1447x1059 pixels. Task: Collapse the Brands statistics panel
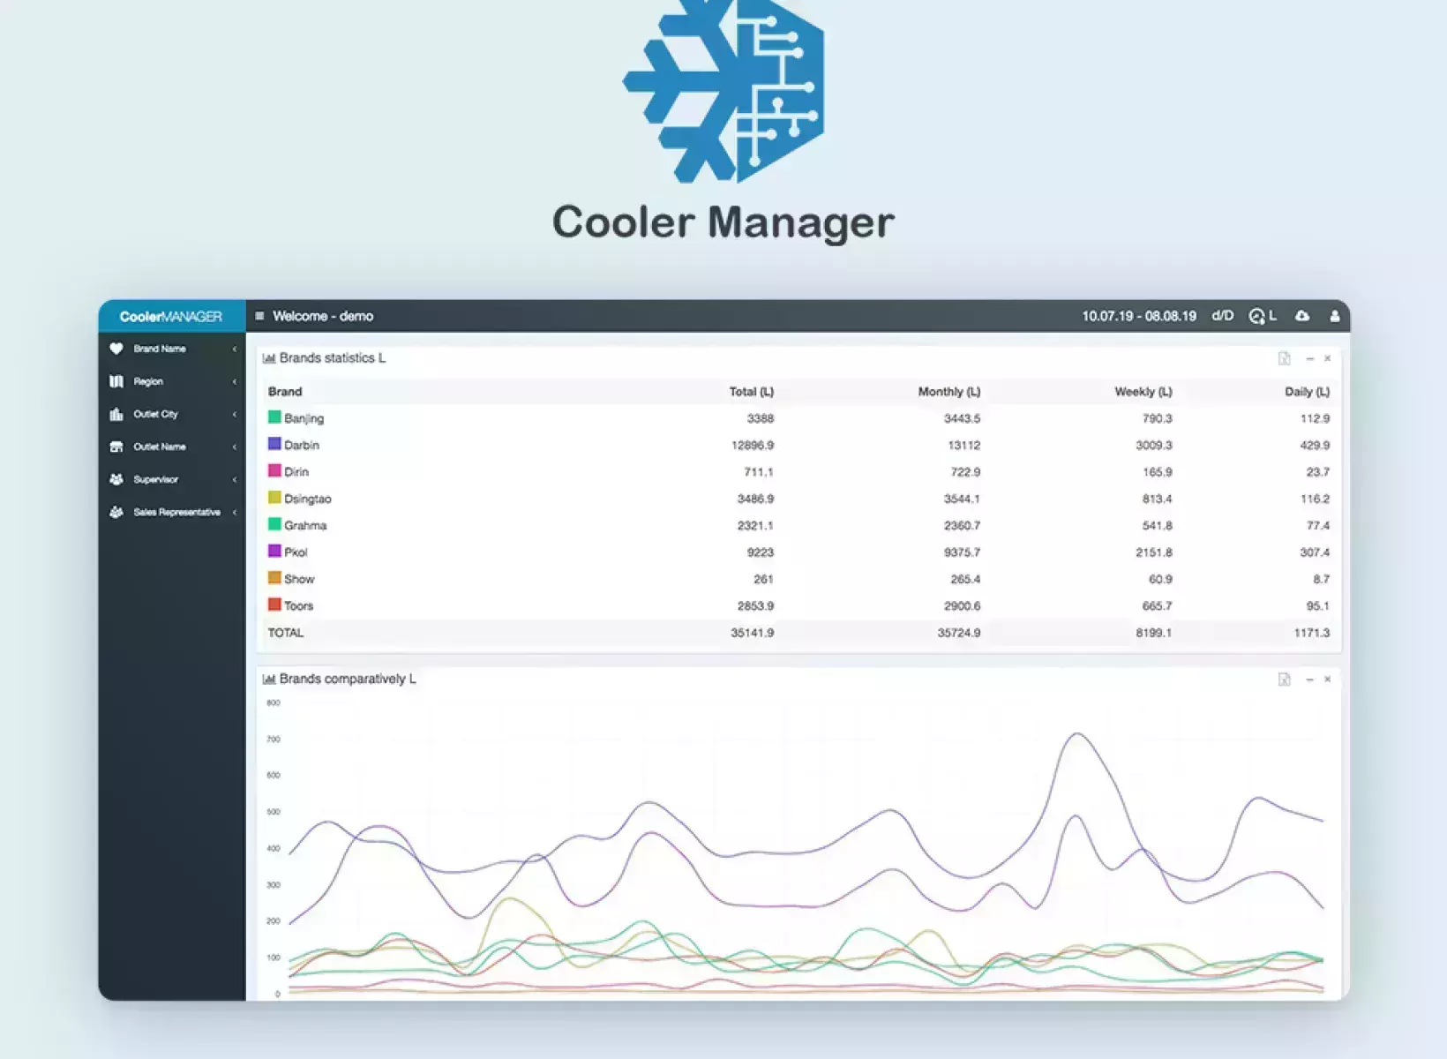click(1309, 358)
